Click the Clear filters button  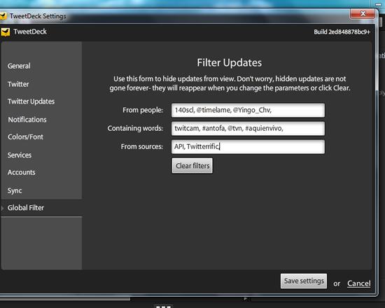192,166
